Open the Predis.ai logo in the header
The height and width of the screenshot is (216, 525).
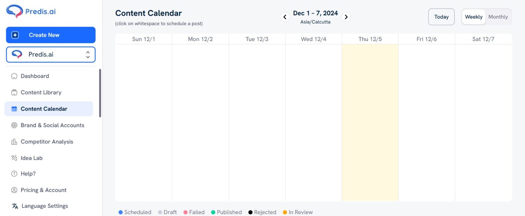pyautogui.click(x=31, y=11)
